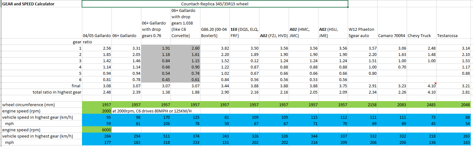Click the engine speed input cell showing 6000
The height and width of the screenshot is (147, 473).
tap(97, 130)
